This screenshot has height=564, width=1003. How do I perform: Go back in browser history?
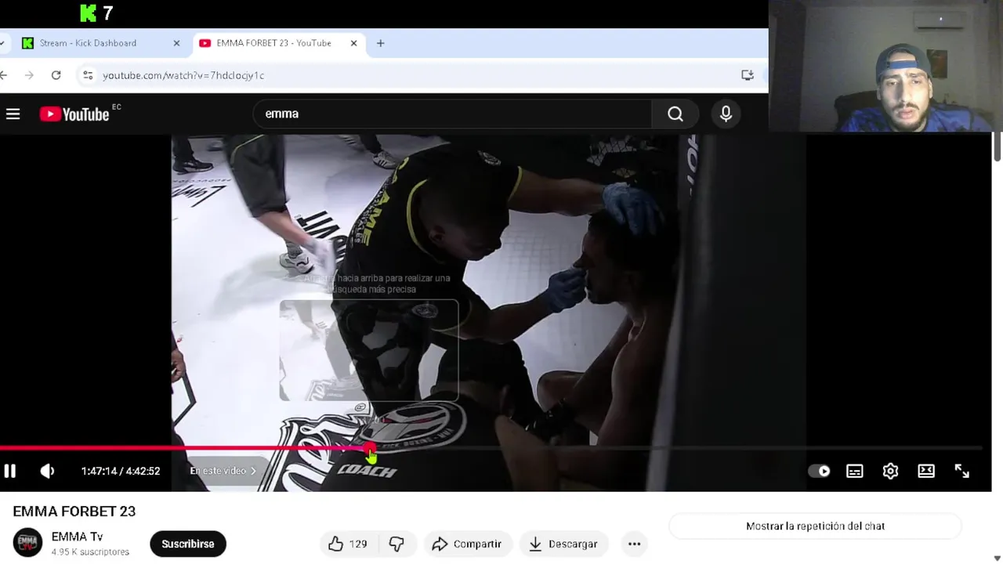[x=4, y=75]
